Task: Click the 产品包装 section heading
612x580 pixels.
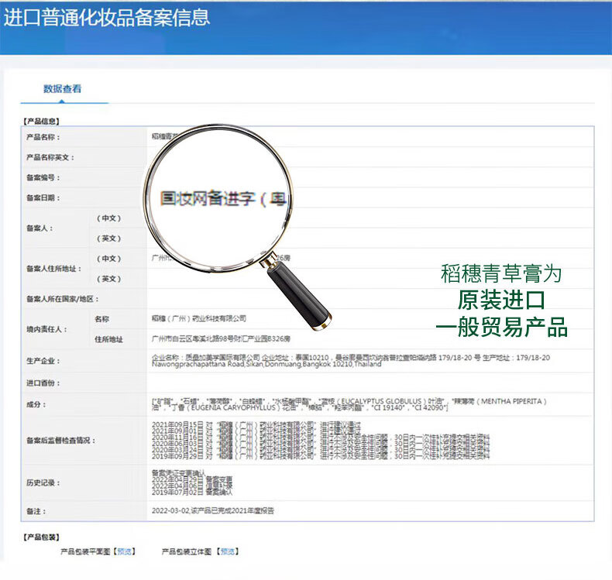Action: pos(41,537)
